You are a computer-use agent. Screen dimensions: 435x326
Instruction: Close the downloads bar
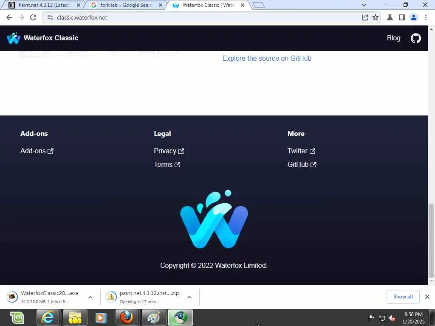427,297
